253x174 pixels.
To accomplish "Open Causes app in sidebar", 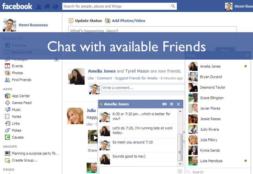I will (x=18, y=137).
